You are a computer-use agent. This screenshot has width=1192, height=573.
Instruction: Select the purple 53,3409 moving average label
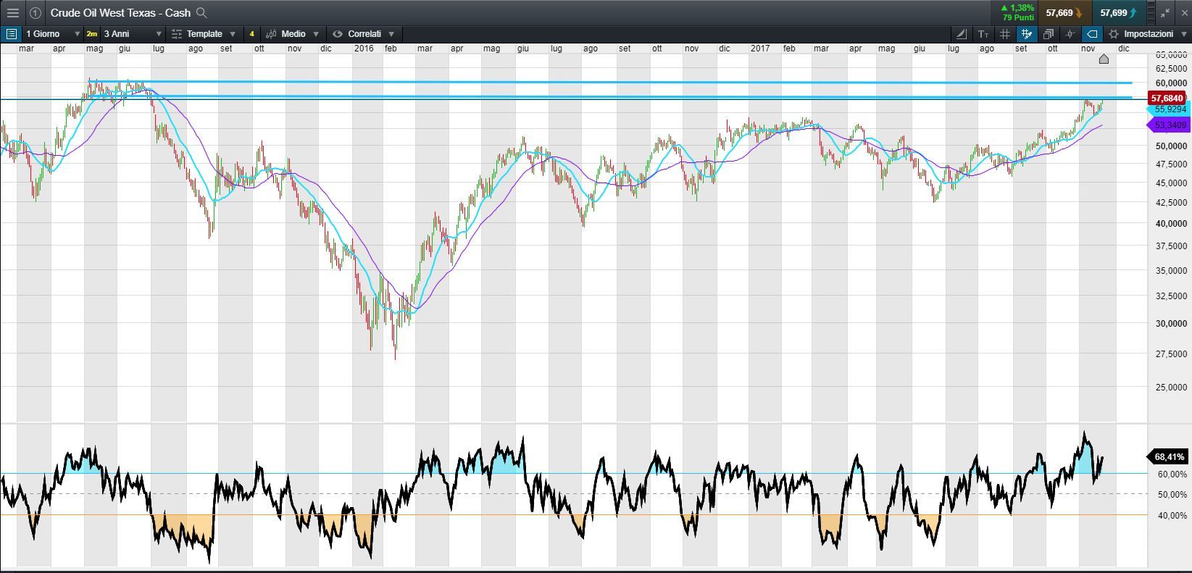pyautogui.click(x=1170, y=125)
